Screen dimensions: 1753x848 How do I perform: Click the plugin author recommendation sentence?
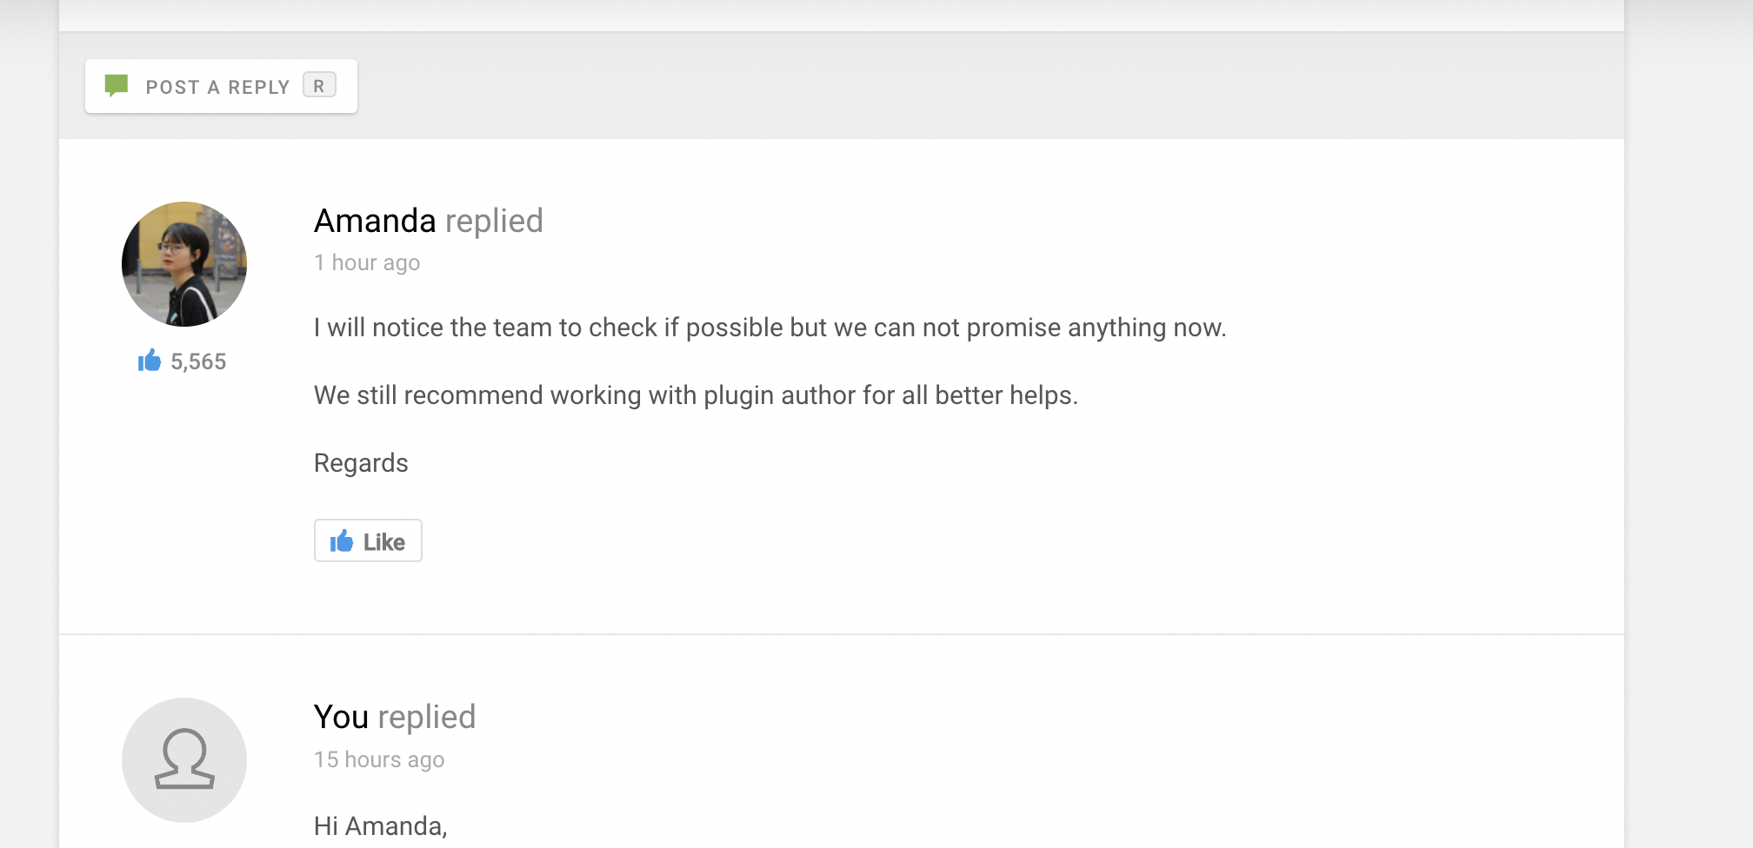tap(696, 395)
